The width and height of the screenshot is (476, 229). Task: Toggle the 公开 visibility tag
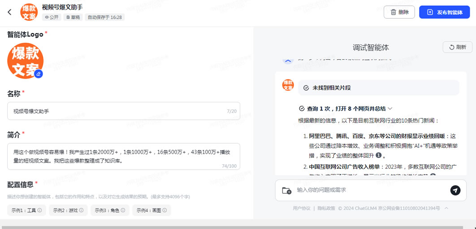pos(51,17)
